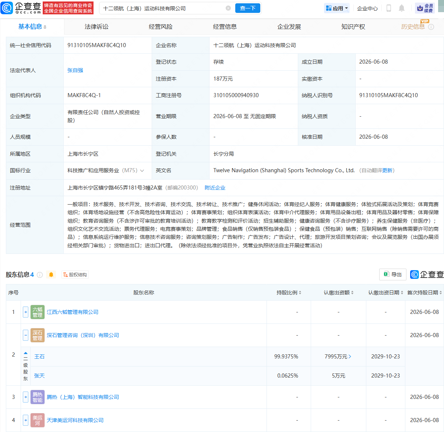Open 江西六韬管理有限公司 company page
Screen dimensions: 444x432
(x=73, y=312)
